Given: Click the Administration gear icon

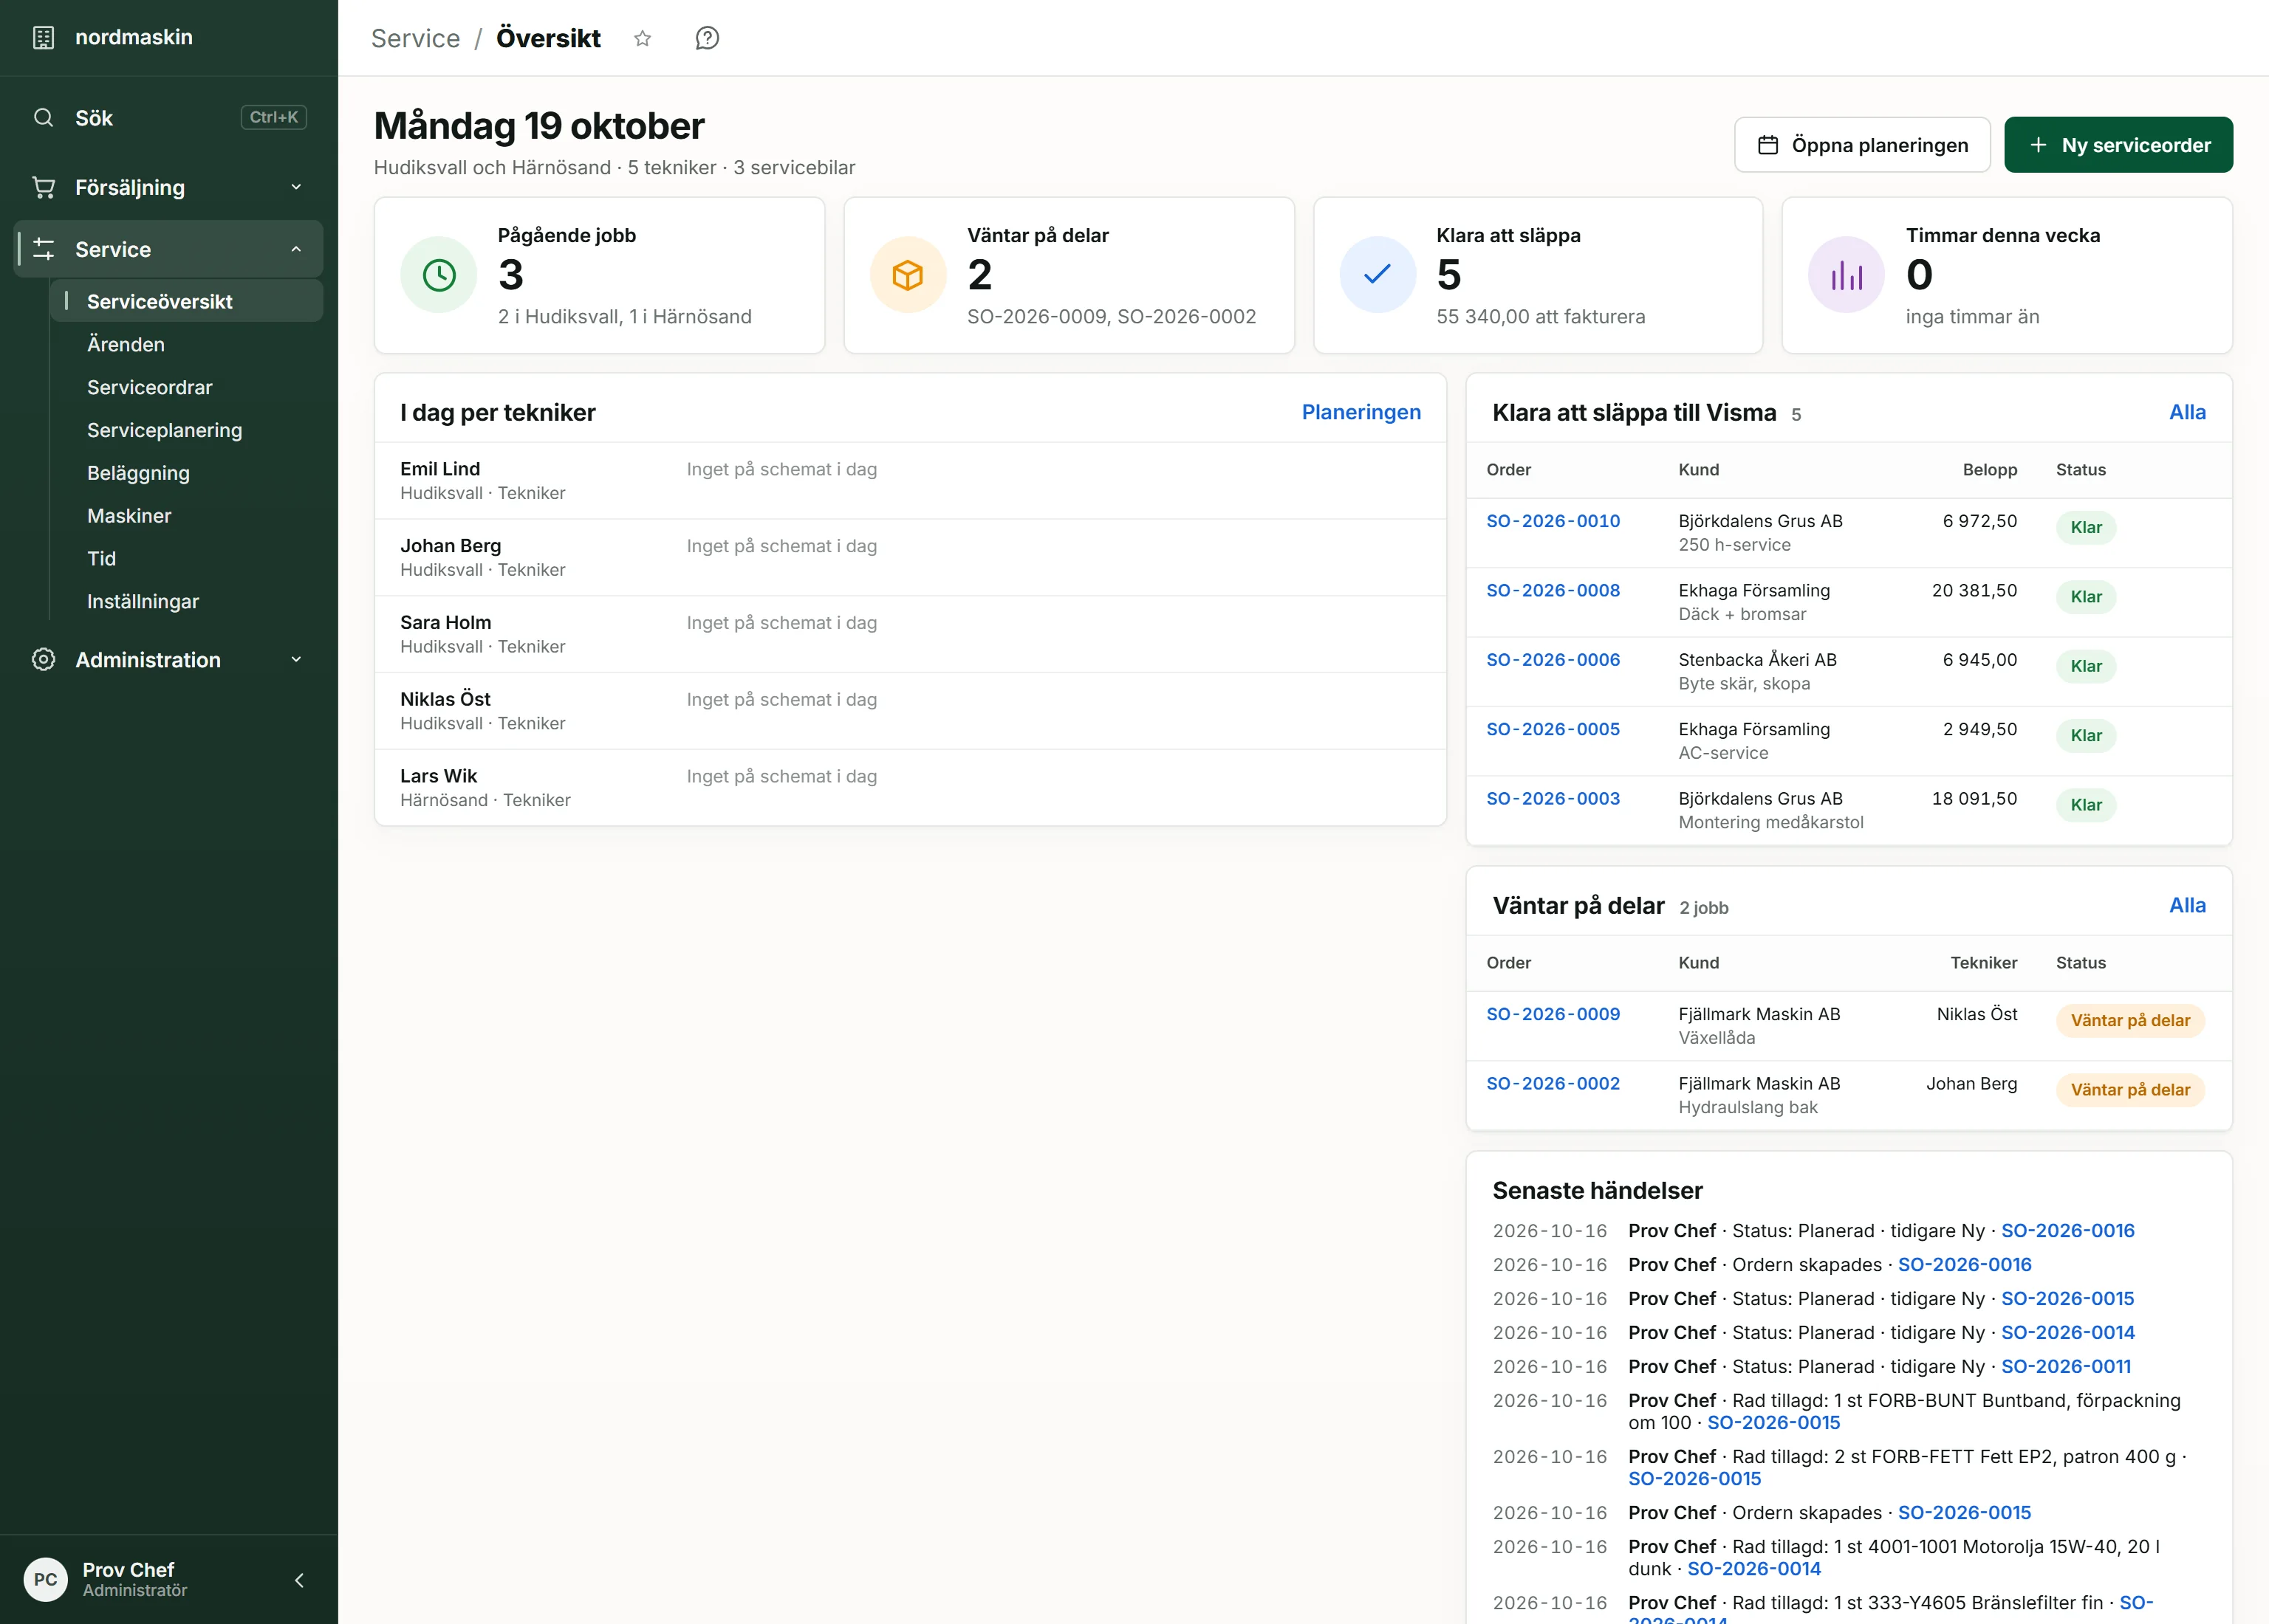Looking at the screenshot, I should pos(43,659).
